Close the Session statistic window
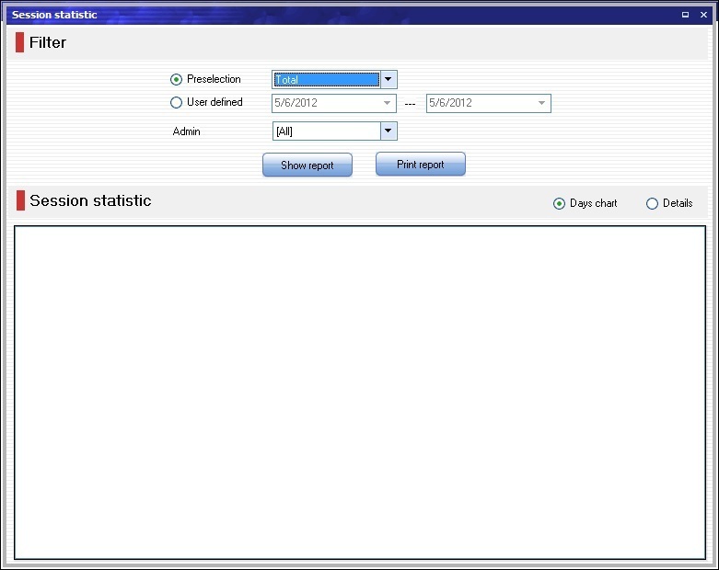 click(x=703, y=15)
